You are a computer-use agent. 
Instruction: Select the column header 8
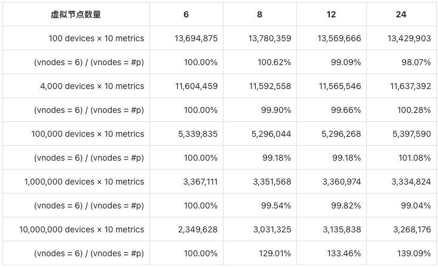259,14
